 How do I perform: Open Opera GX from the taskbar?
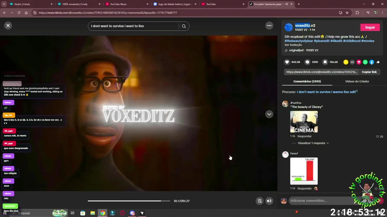122,213
